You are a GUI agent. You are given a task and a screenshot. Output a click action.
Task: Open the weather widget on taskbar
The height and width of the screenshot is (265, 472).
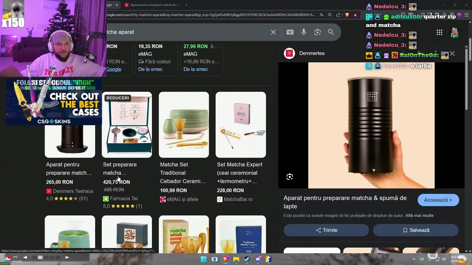point(13,259)
